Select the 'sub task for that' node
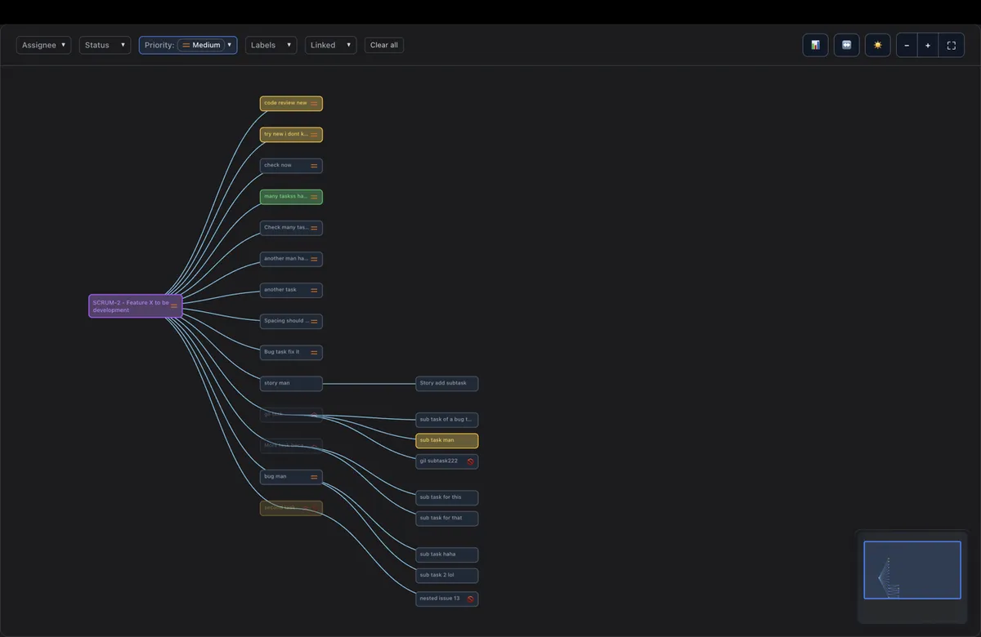Viewport: 981px width, 637px height. pos(447,519)
